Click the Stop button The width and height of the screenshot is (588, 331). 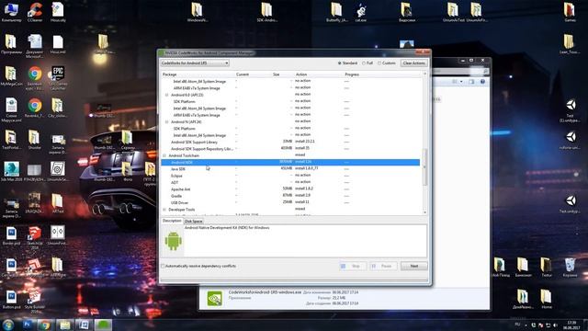click(x=353, y=266)
